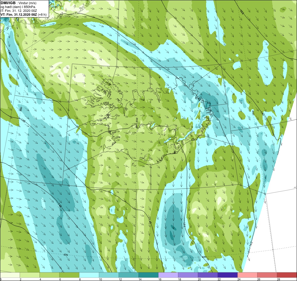The image size is (297, 281).
Task: Click the "VT: Fim. 31.12.2020 08Z" valid time
Action: 19,15
